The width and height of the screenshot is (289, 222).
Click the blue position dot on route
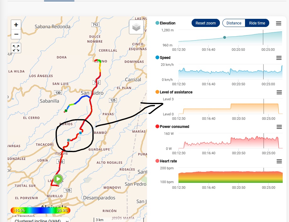[x=80, y=133]
